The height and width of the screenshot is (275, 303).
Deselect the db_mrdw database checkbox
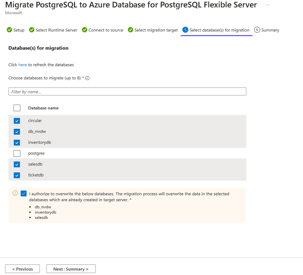click(17, 132)
